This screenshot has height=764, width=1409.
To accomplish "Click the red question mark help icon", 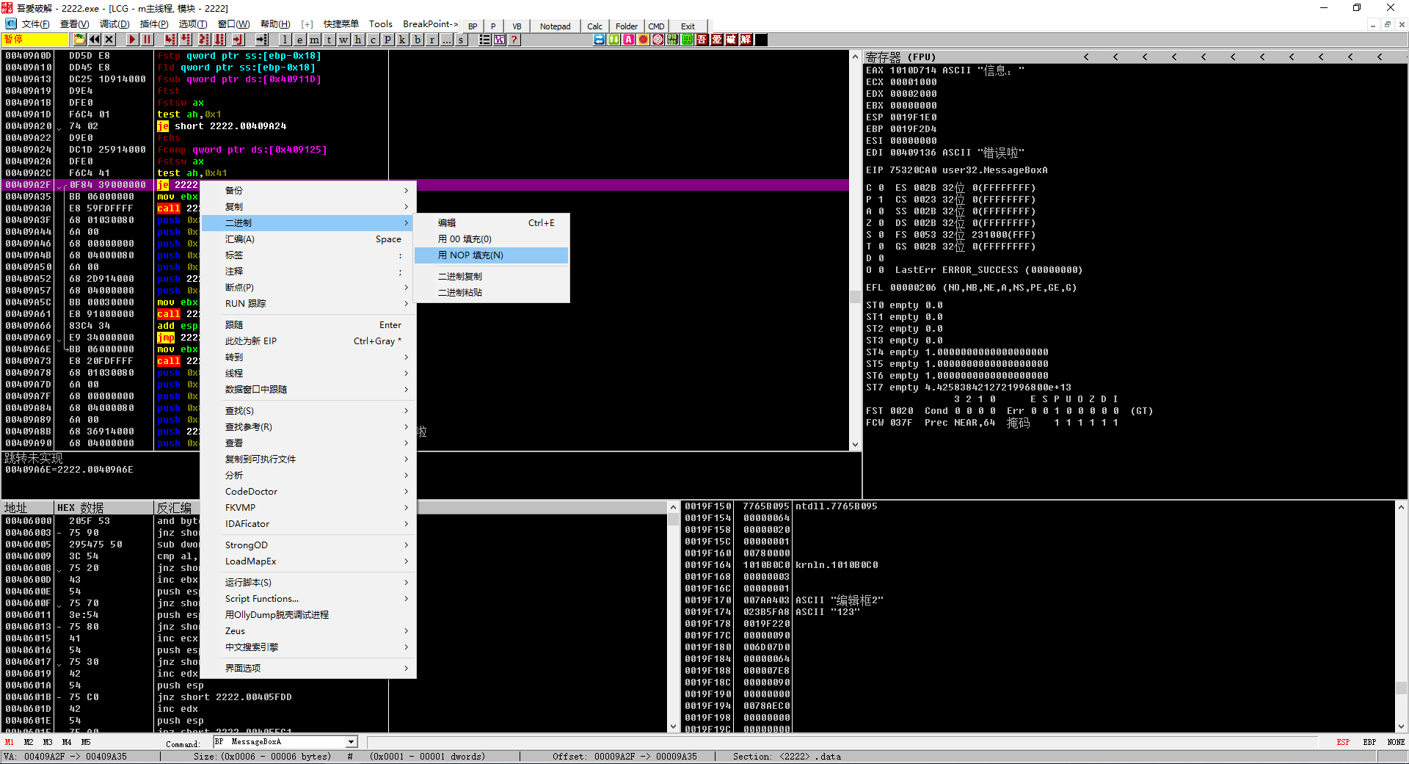I will [x=514, y=40].
